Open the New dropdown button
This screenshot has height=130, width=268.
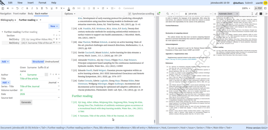coord(54,26)
